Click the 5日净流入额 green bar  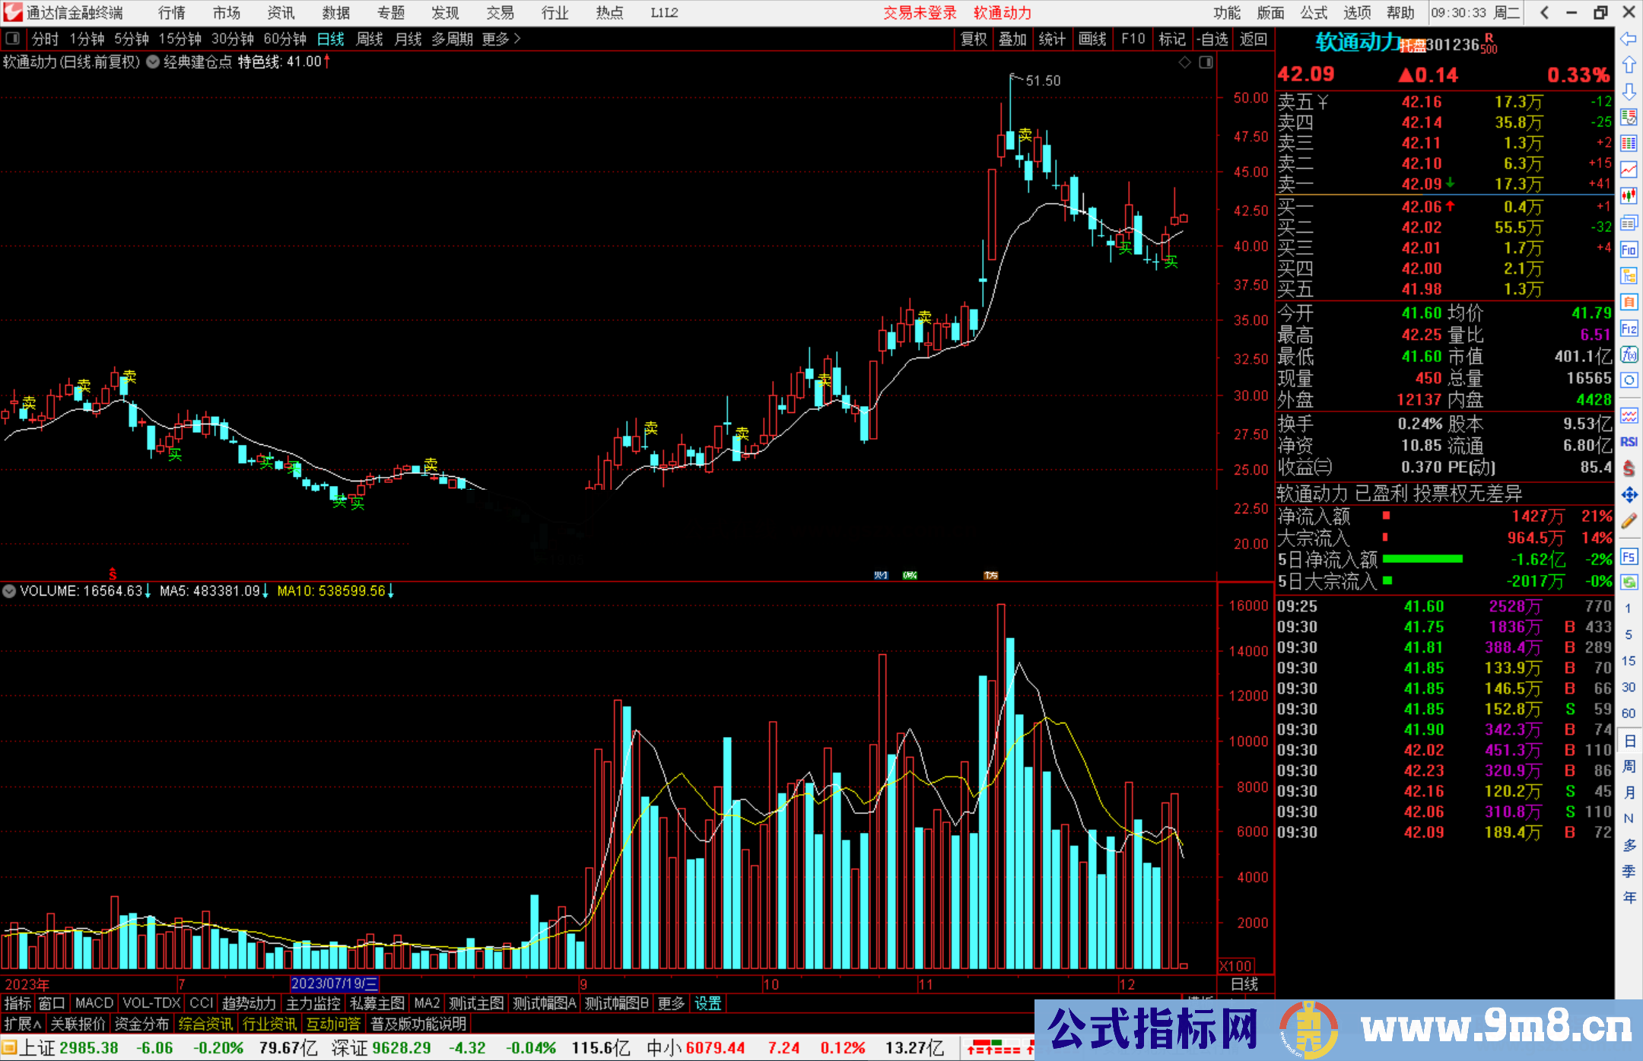(1422, 559)
